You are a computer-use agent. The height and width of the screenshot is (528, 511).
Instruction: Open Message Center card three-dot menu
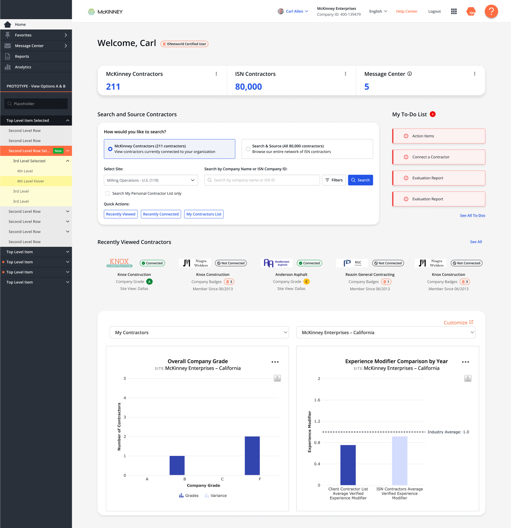pyautogui.click(x=475, y=74)
